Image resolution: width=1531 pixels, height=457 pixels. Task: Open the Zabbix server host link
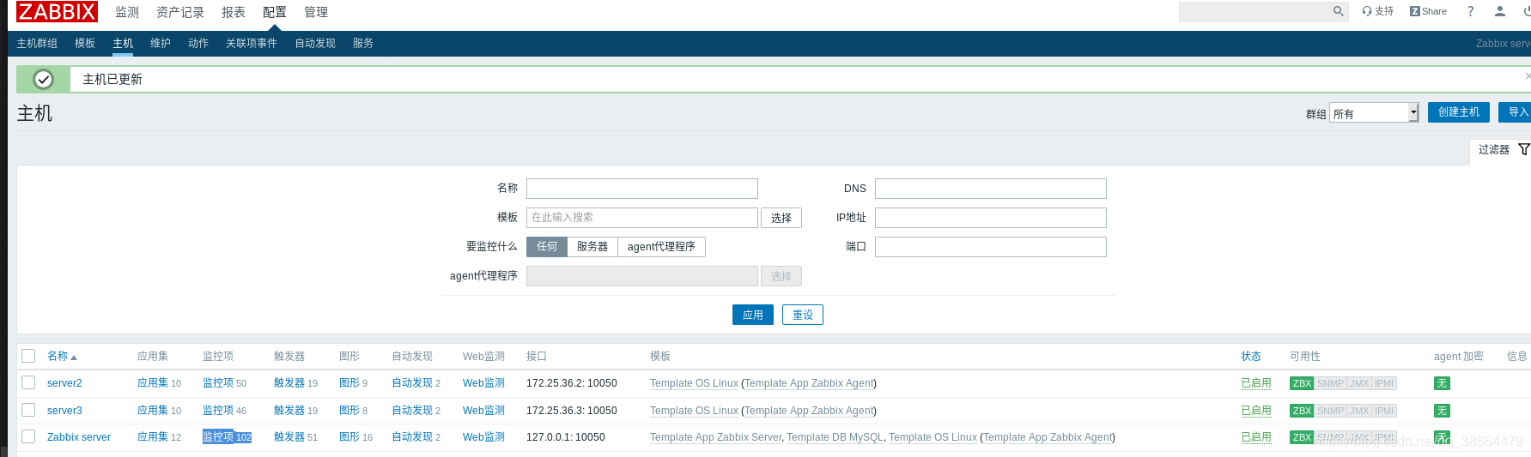coord(79,437)
